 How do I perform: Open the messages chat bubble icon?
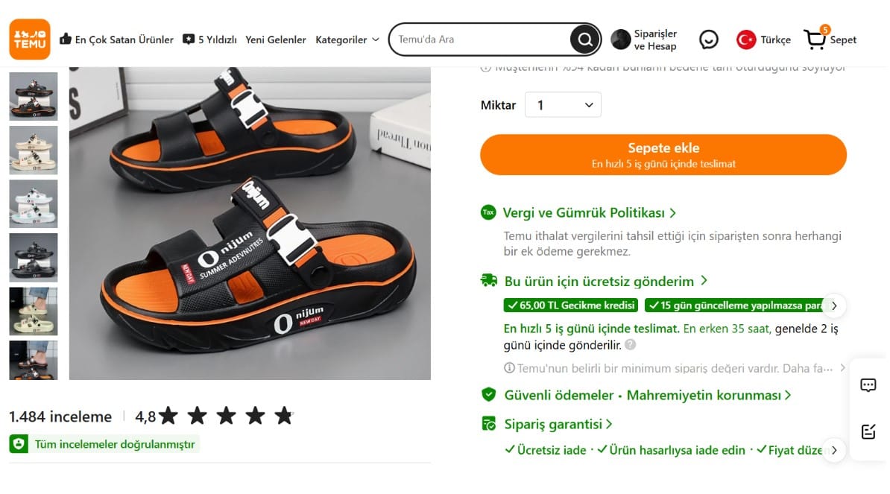click(708, 39)
